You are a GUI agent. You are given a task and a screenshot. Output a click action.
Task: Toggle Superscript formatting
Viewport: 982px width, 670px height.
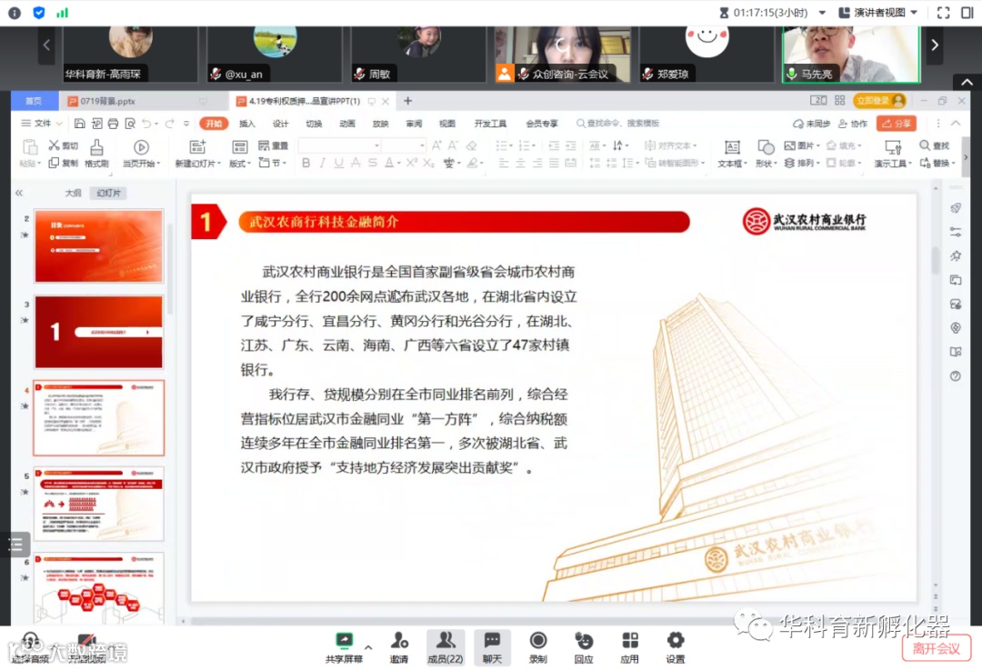click(x=412, y=163)
